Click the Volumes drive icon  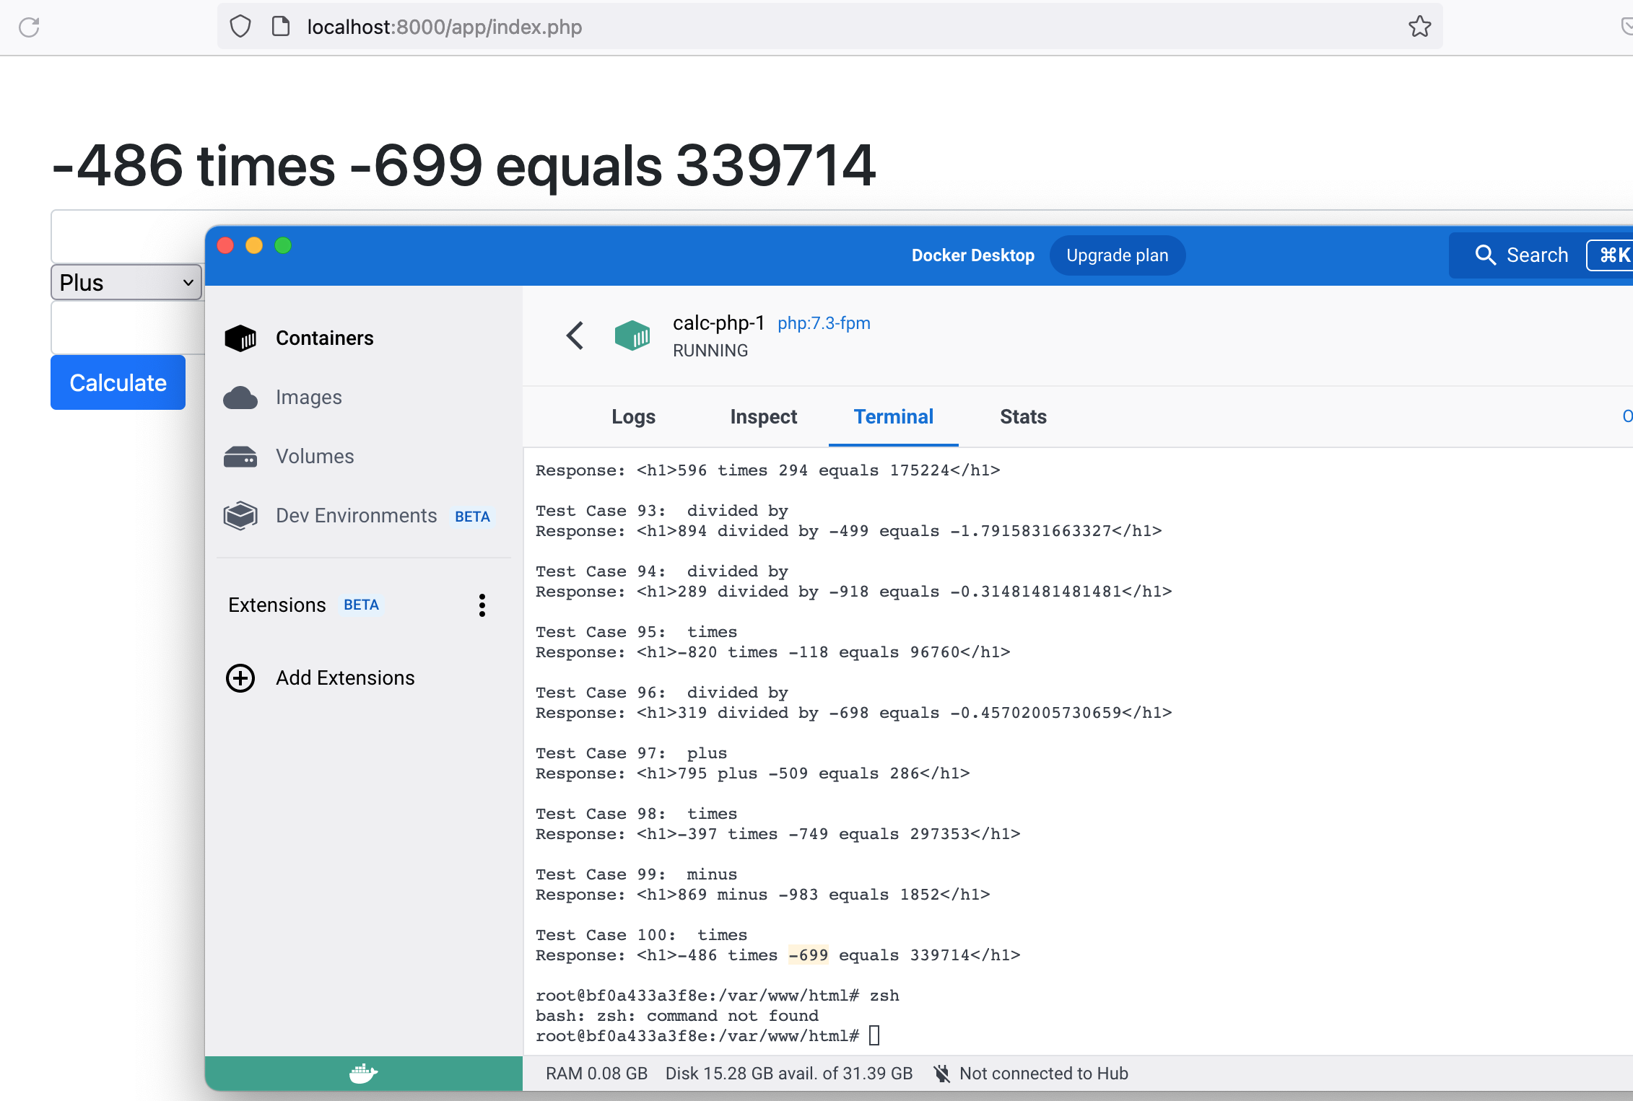tap(240, 457)
